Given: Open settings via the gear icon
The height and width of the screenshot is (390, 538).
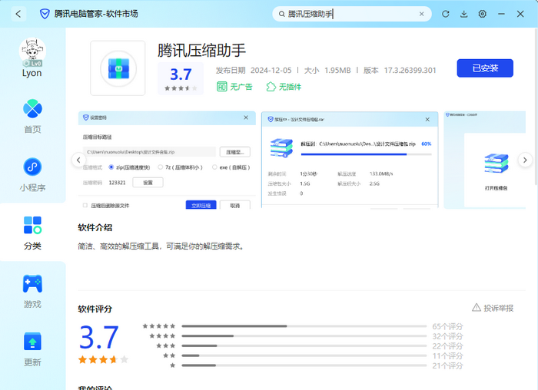Looking at the screenshot, I should click(x=483, y=14).
